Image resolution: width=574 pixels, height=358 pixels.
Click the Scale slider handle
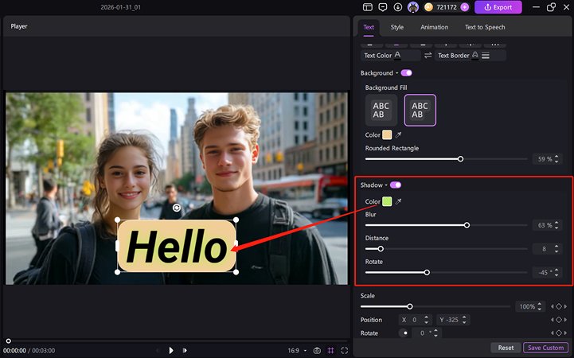[x=410, y=306]
